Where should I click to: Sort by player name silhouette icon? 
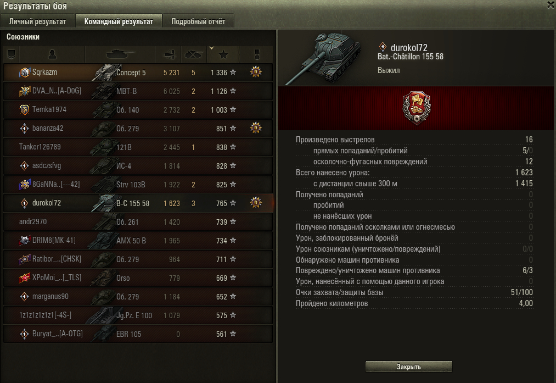(x=52, y=54)
